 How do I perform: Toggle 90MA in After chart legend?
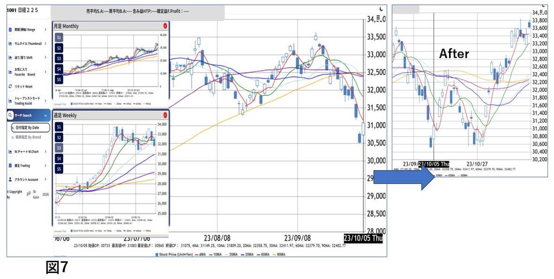[x=463, y=175]
